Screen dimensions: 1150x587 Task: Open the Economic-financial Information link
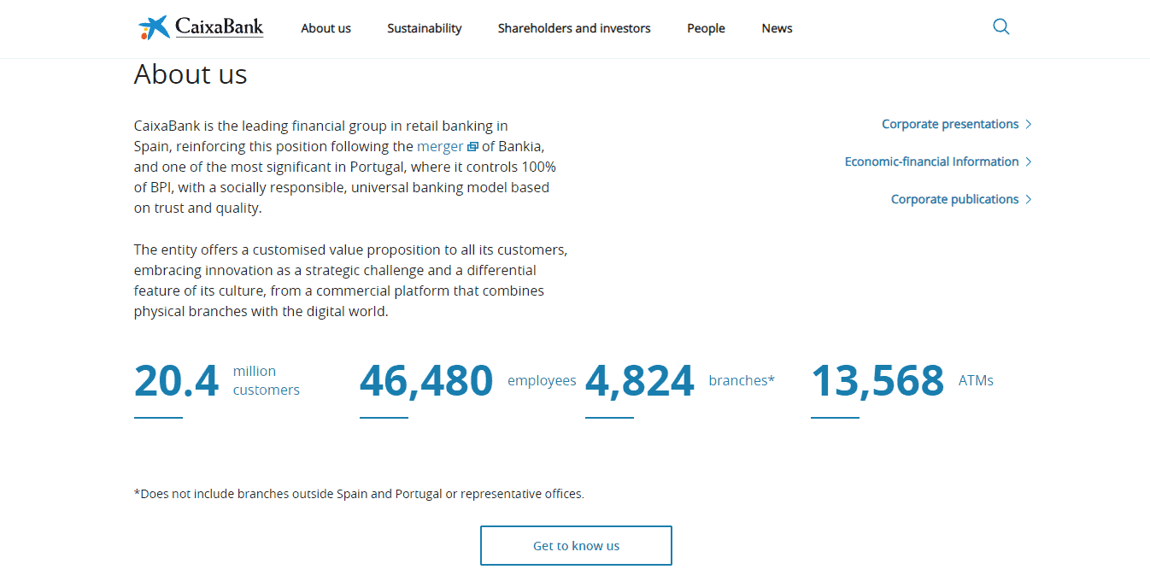click(x=931, y=161)
